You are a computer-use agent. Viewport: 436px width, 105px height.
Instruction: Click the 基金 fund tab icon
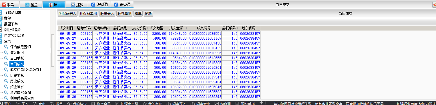tap(27, 5)
